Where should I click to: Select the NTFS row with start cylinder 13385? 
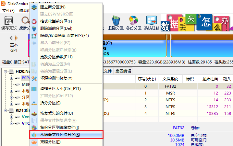(168, 114)
